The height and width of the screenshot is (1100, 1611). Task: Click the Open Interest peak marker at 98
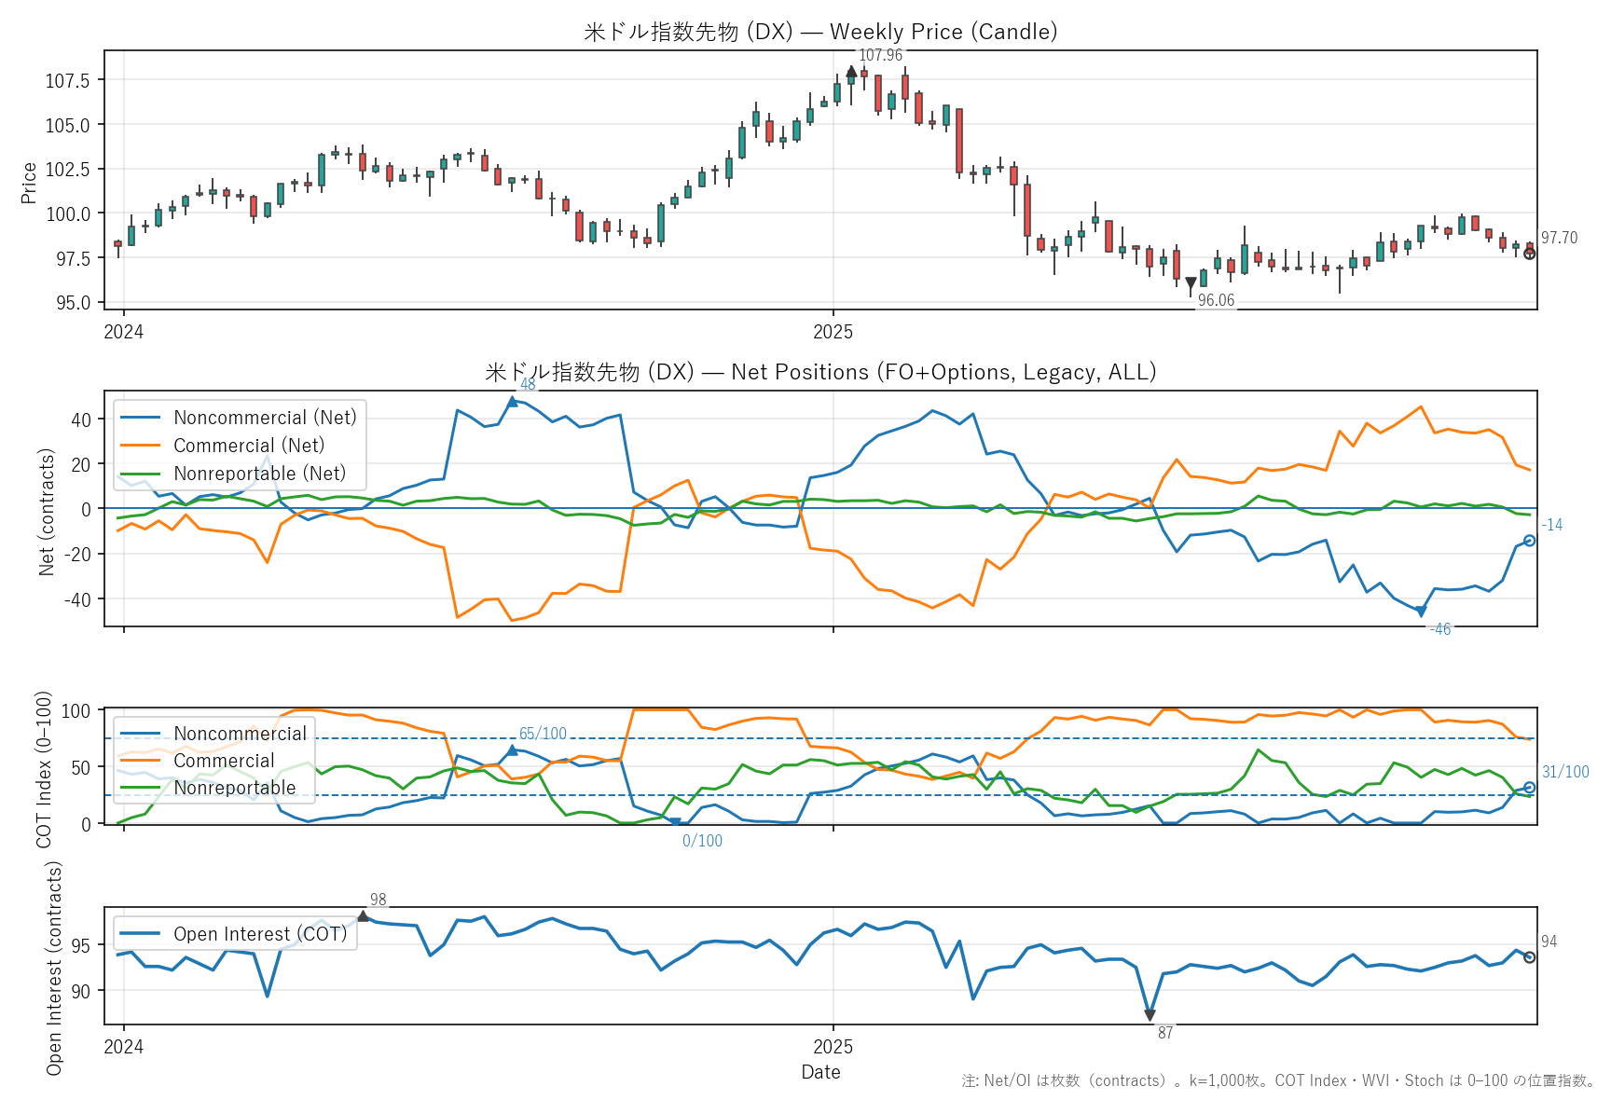pyautogui.click(x=363, y=916)
